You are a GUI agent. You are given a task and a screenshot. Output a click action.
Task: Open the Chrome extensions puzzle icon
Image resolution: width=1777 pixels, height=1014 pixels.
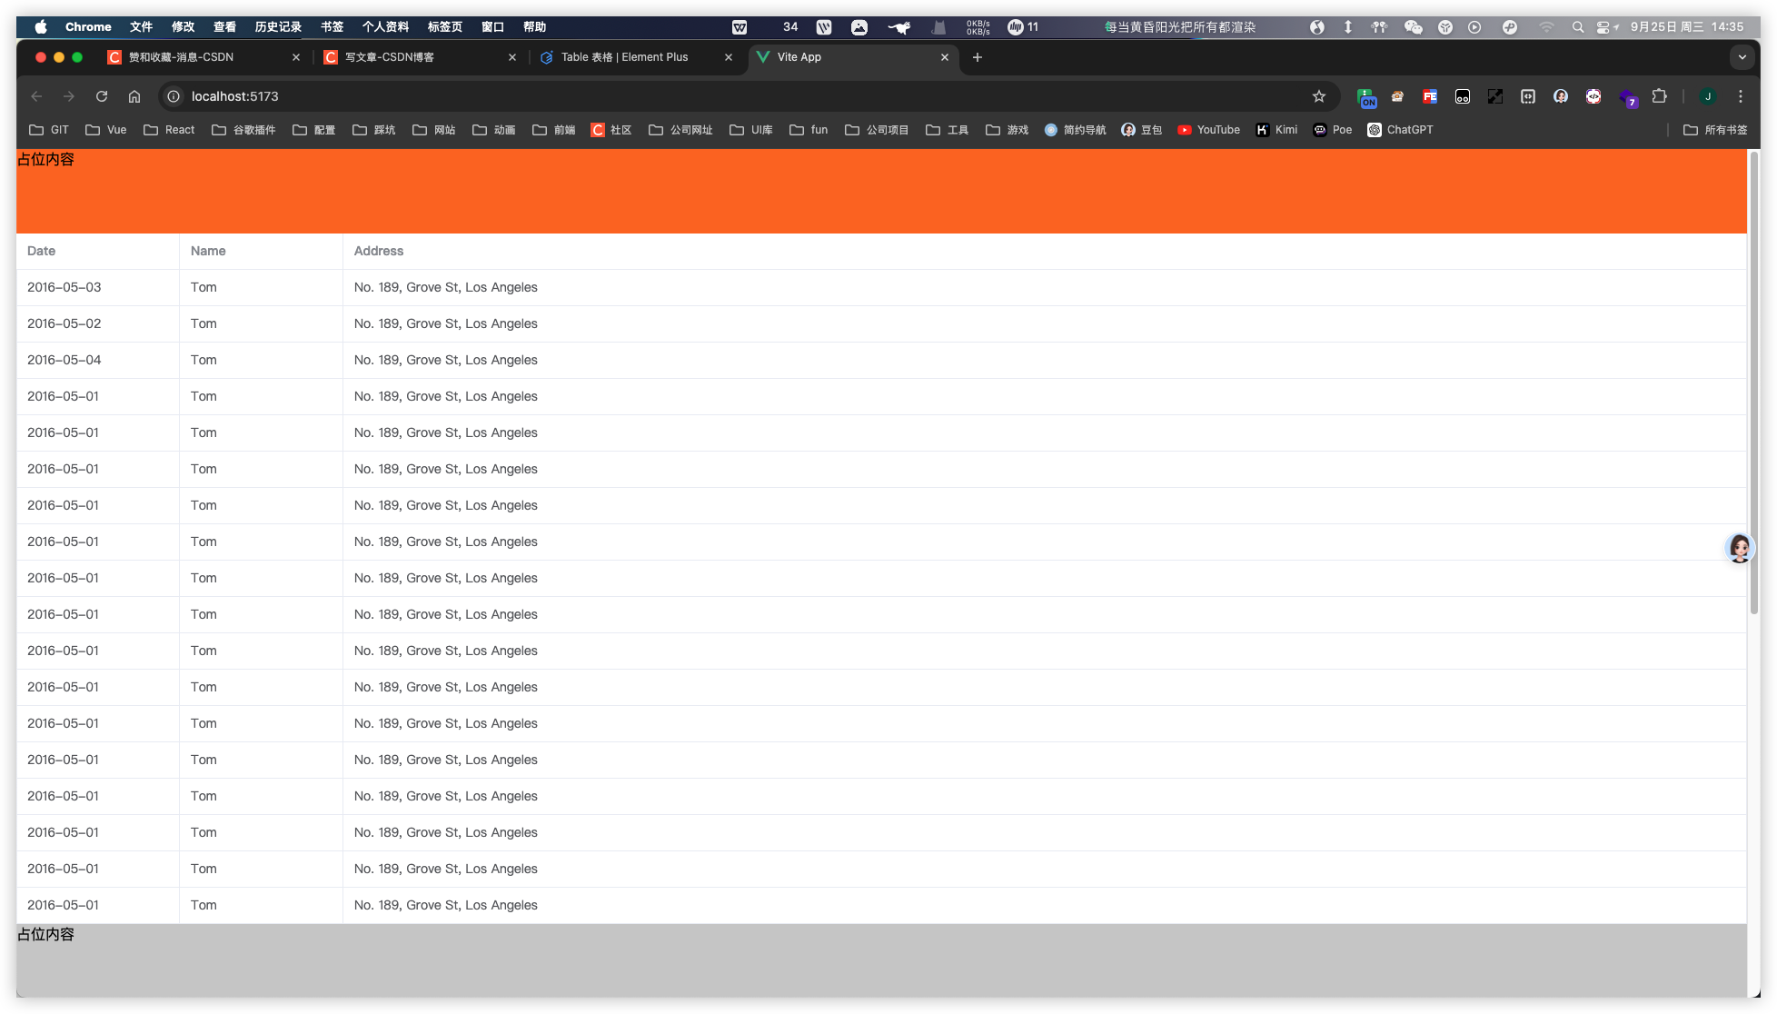[1660, 96]
